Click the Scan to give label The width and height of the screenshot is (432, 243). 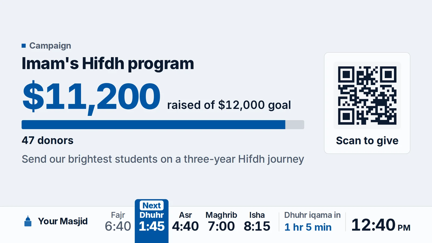pos(367,141)
